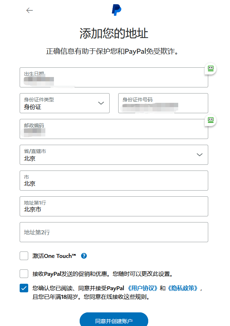This screenshot has width=230, height=326.
Task: Focus the 出生日期 input field
Action: pyautogui.click(x=114, y=77)
